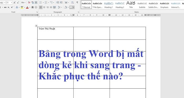Apply the Intense Emphasis style

point(175,5)
